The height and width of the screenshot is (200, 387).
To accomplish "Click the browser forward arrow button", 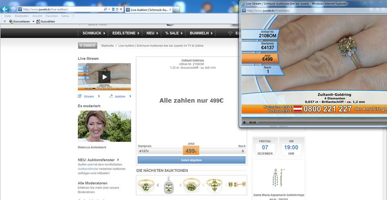I will 13,9.
